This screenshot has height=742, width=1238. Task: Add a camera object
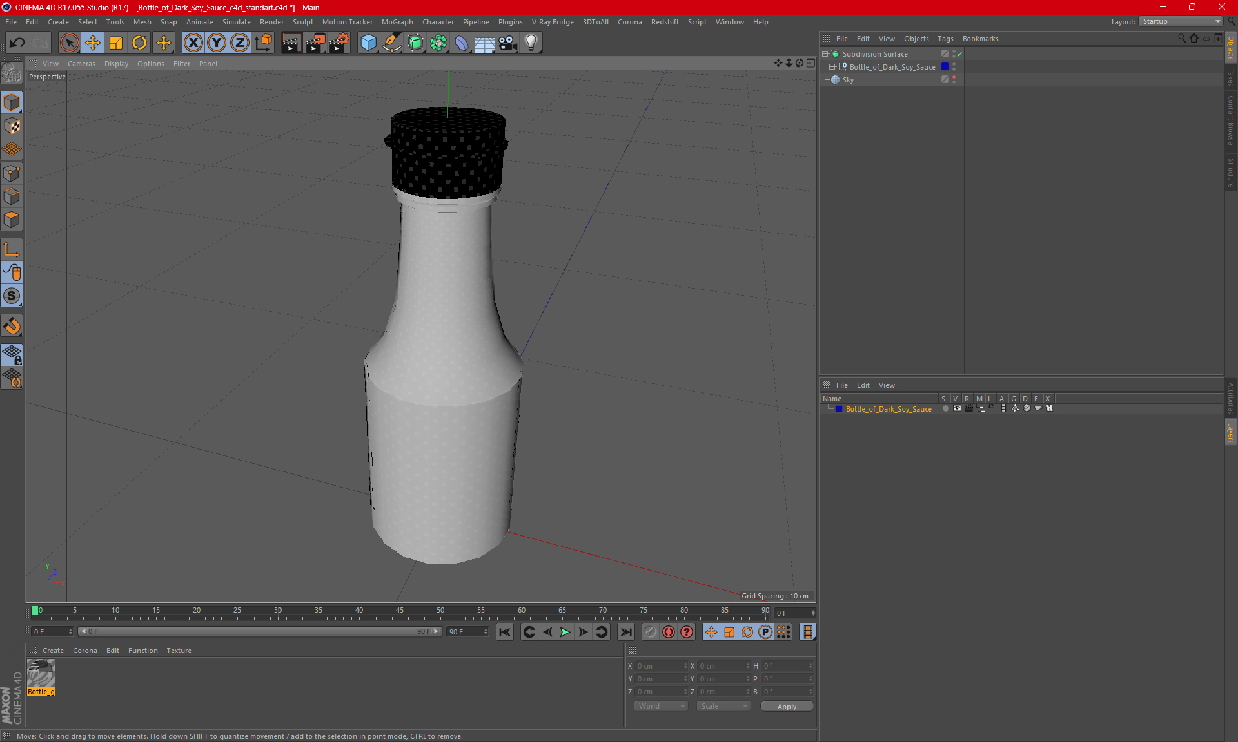[x=508, y=43]
